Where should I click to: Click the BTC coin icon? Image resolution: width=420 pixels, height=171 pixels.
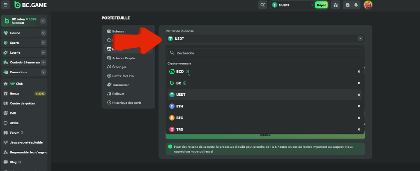point(172,118)
